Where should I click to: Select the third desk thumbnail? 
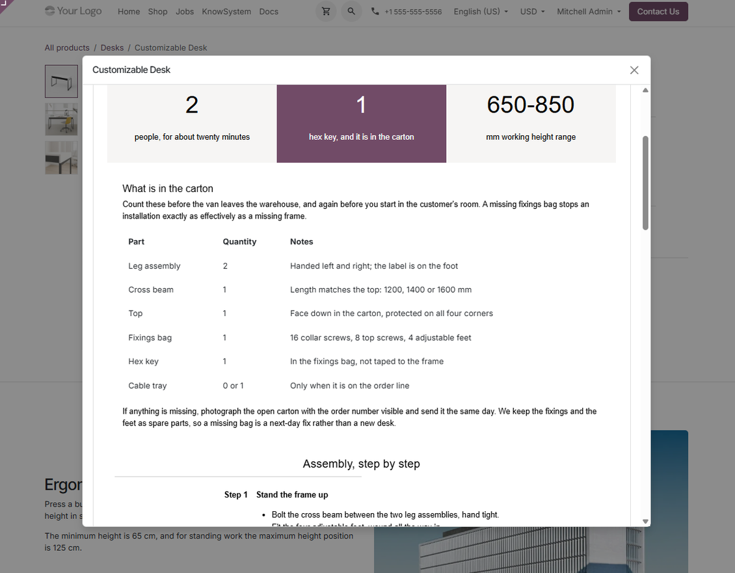pyautogui.click(x=61, y=158)
